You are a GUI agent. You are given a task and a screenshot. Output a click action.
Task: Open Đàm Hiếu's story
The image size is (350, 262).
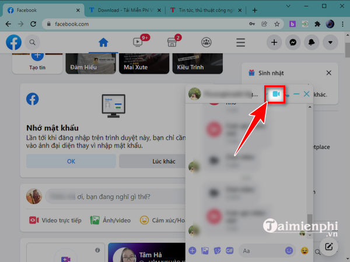(x=91, y=64)
